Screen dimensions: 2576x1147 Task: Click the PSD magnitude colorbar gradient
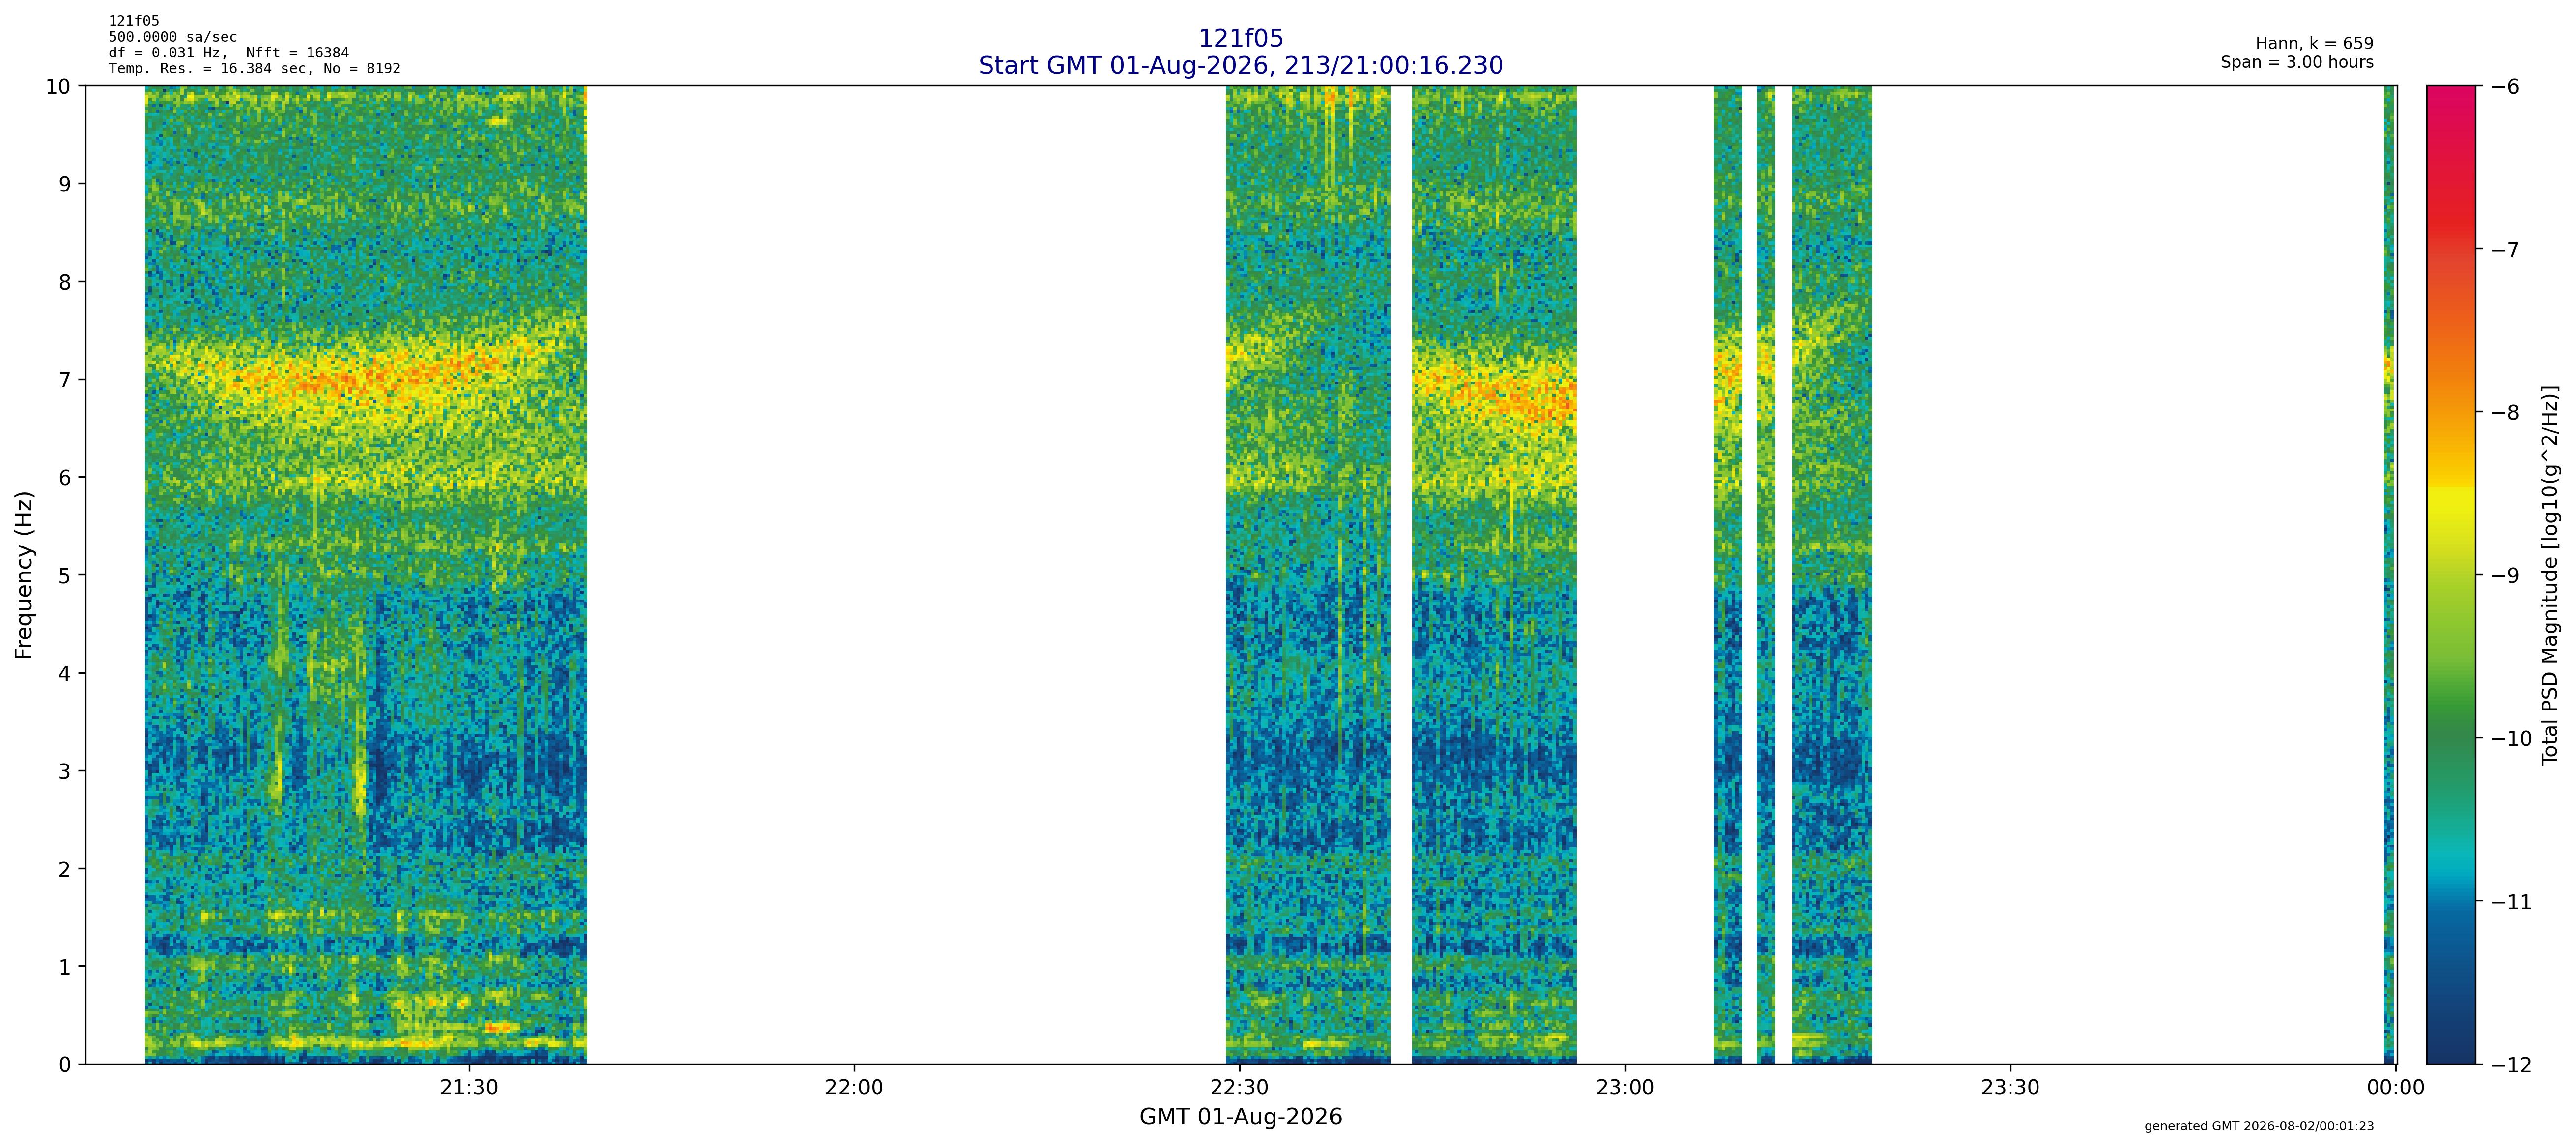coord(2452,574)
